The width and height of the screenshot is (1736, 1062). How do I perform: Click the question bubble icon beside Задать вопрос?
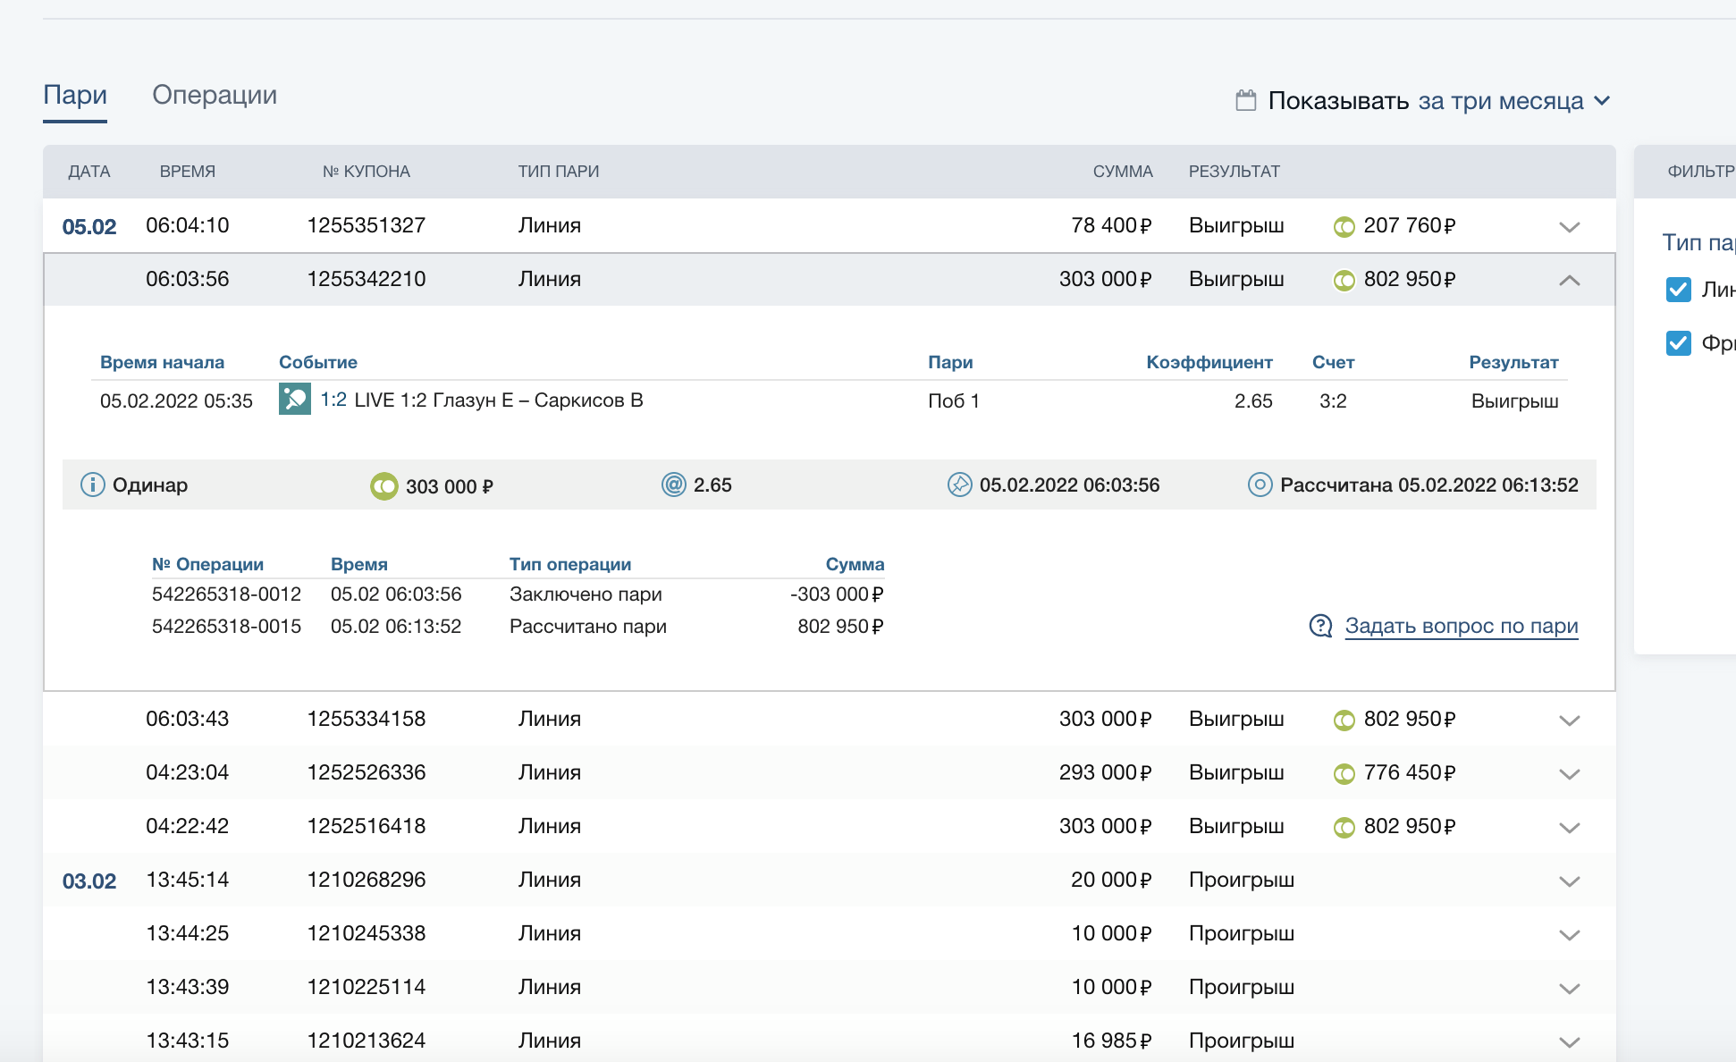click(x=1320, y=626)
